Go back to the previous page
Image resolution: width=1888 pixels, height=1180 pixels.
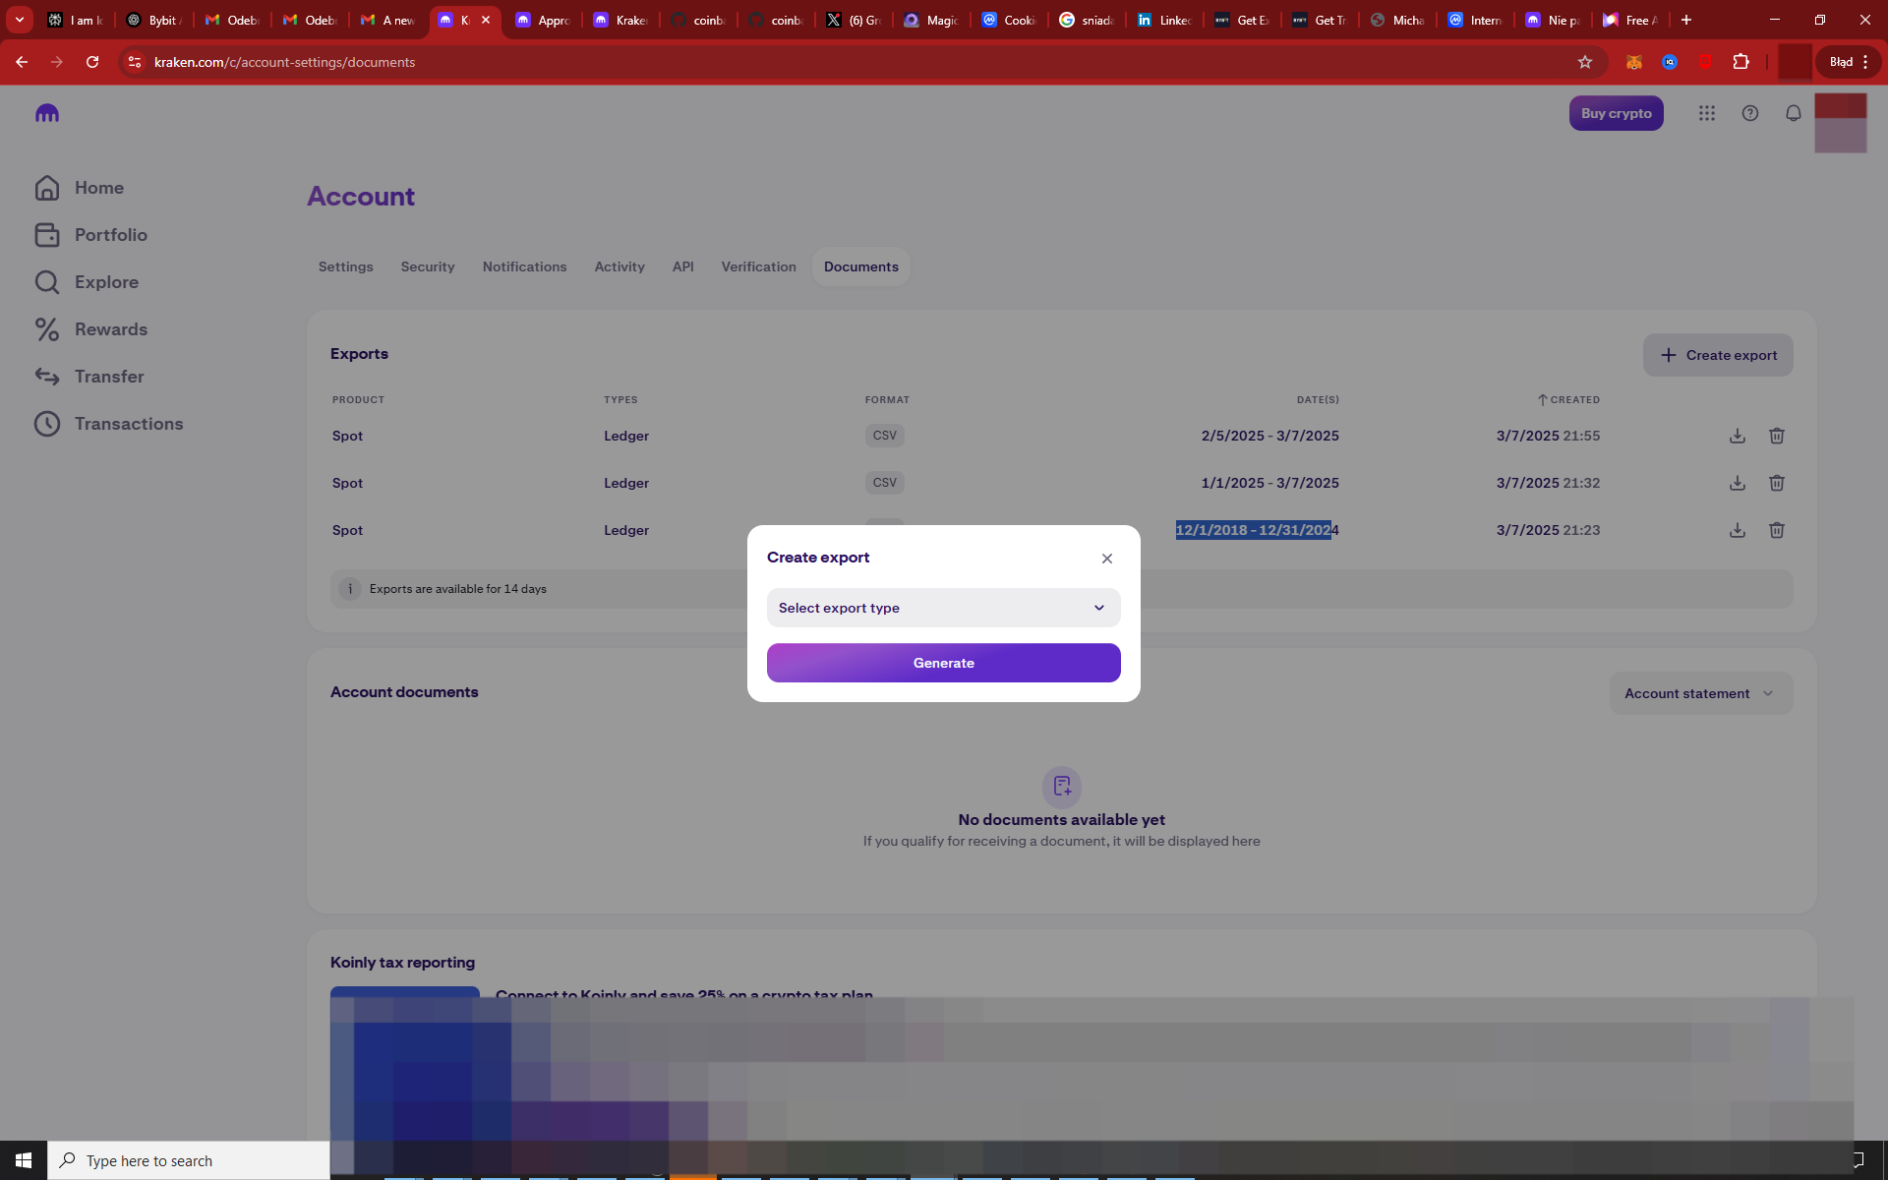tap(22, 62)
